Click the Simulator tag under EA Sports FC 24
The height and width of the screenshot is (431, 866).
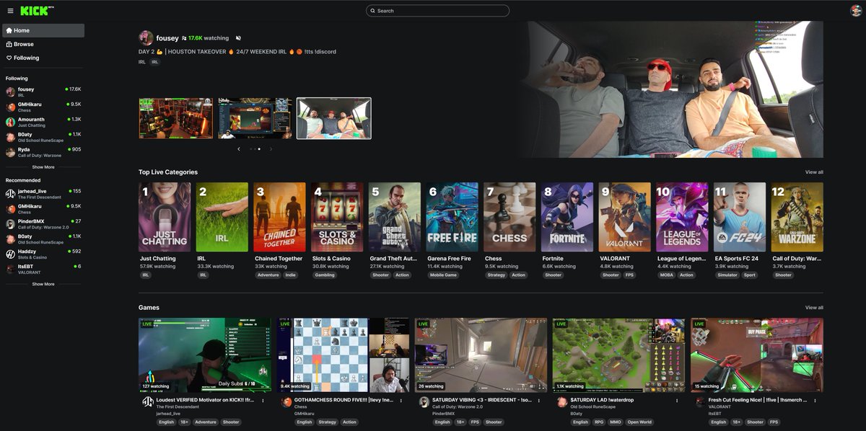pyautogui.click(x=727, y=275)
